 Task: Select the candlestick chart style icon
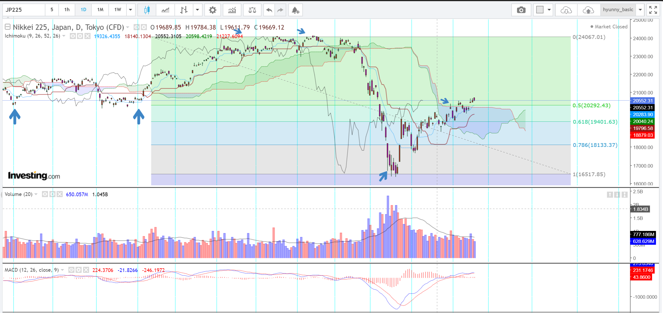147,10
